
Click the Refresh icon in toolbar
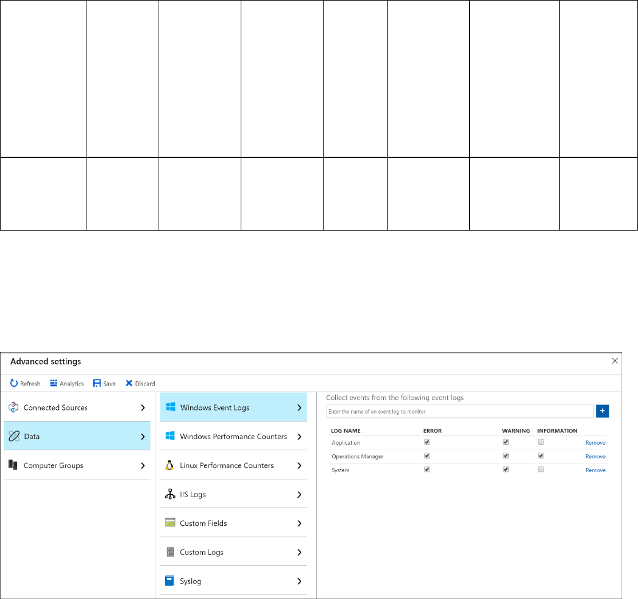tap(14, 383)
